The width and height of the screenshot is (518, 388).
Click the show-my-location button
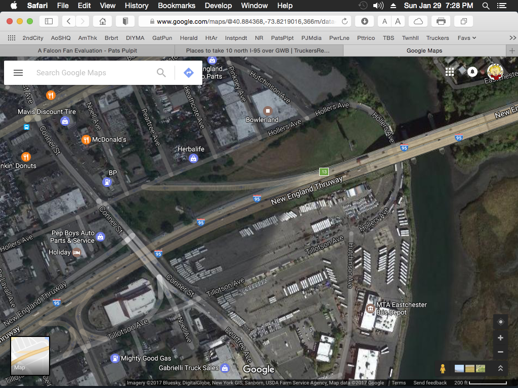point(500,322)
